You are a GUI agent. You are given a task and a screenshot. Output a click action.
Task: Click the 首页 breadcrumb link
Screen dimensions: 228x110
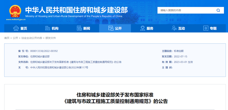tap(7, 38)
